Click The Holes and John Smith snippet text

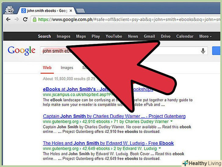[113, 156]
